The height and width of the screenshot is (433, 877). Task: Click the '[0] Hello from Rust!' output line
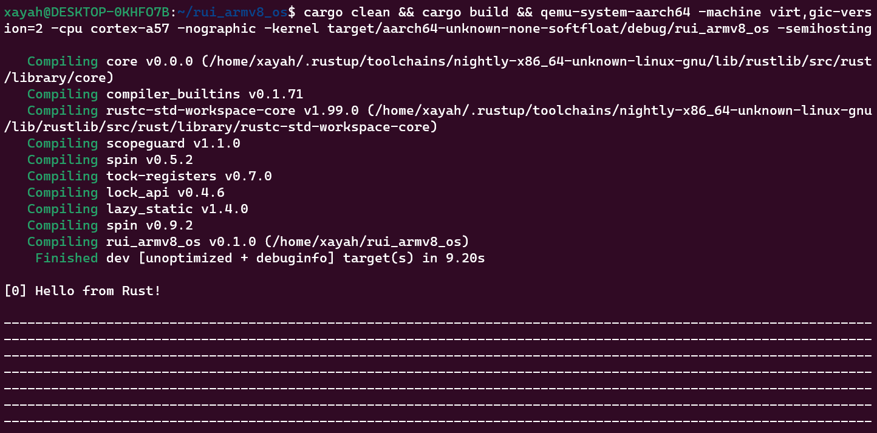(83, 291)
